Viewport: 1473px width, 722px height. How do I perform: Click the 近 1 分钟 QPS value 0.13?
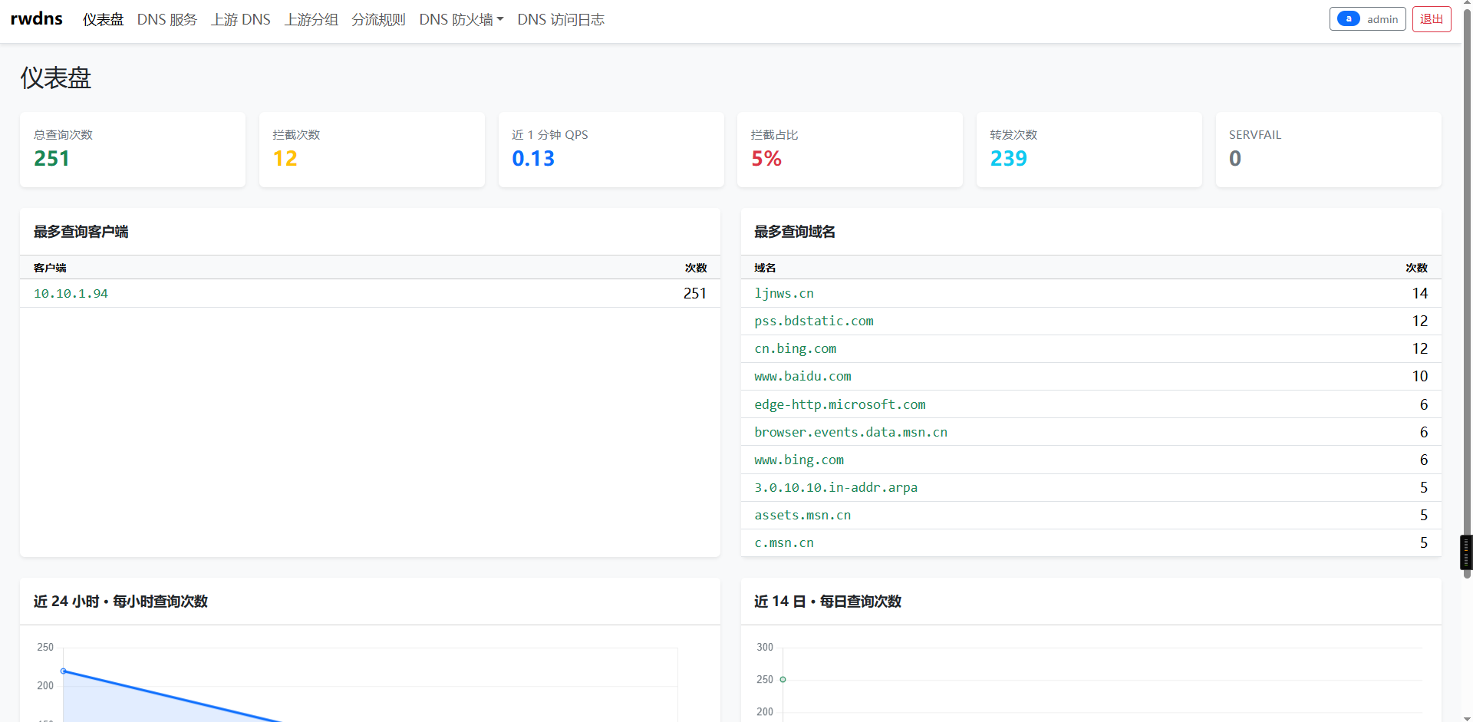[x=533, y=159]
